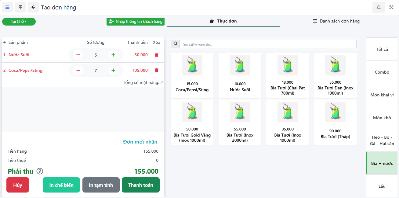This screenshot has height=198, width=399.
Task: Open the notifications bell
Action: click(x=379, y=7)
